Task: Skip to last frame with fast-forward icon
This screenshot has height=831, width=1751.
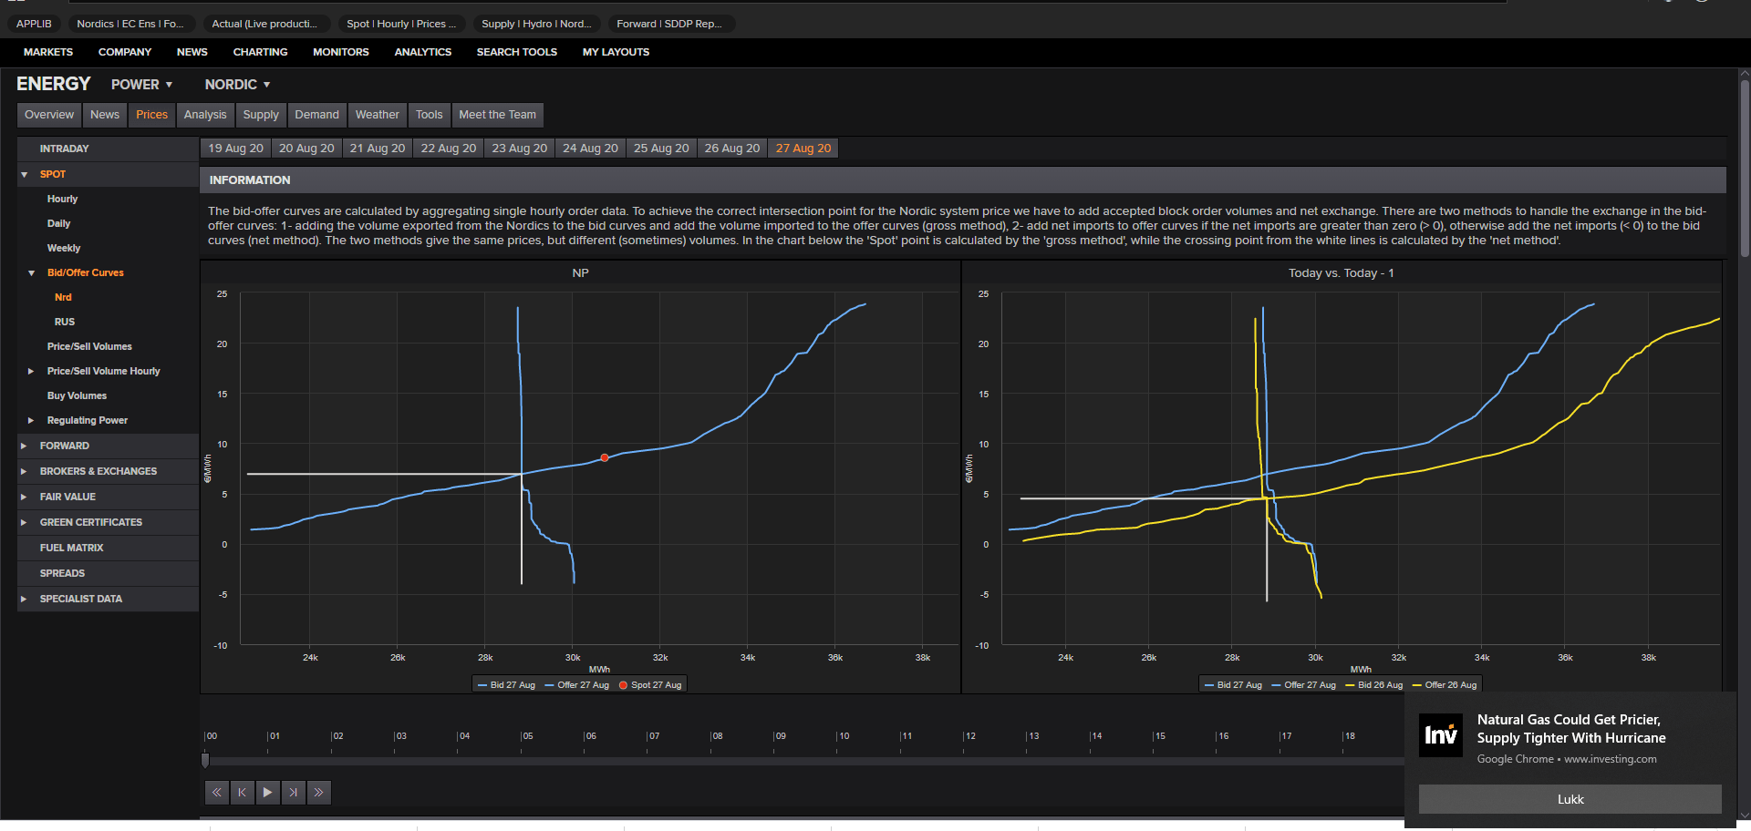Action: point(318,793)
